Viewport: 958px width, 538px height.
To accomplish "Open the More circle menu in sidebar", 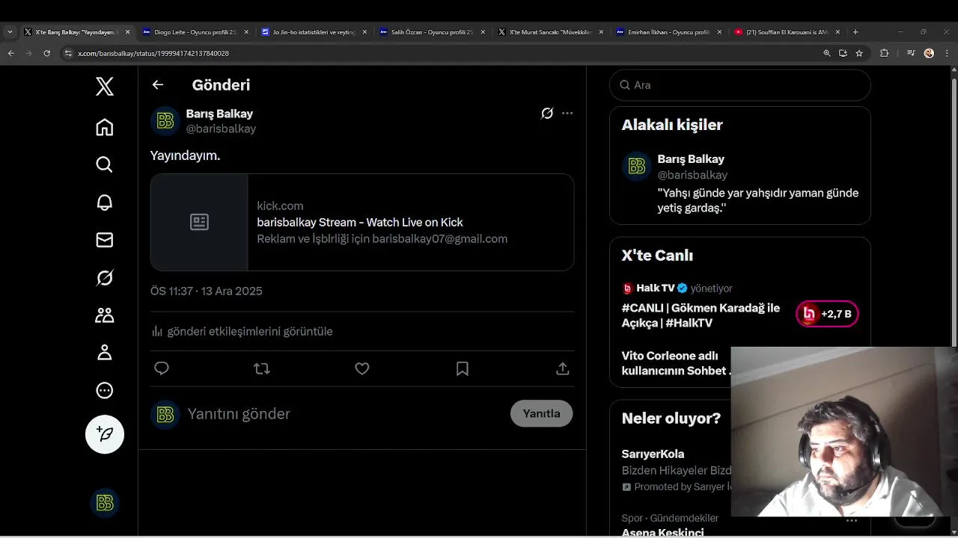I will (105, 390).
